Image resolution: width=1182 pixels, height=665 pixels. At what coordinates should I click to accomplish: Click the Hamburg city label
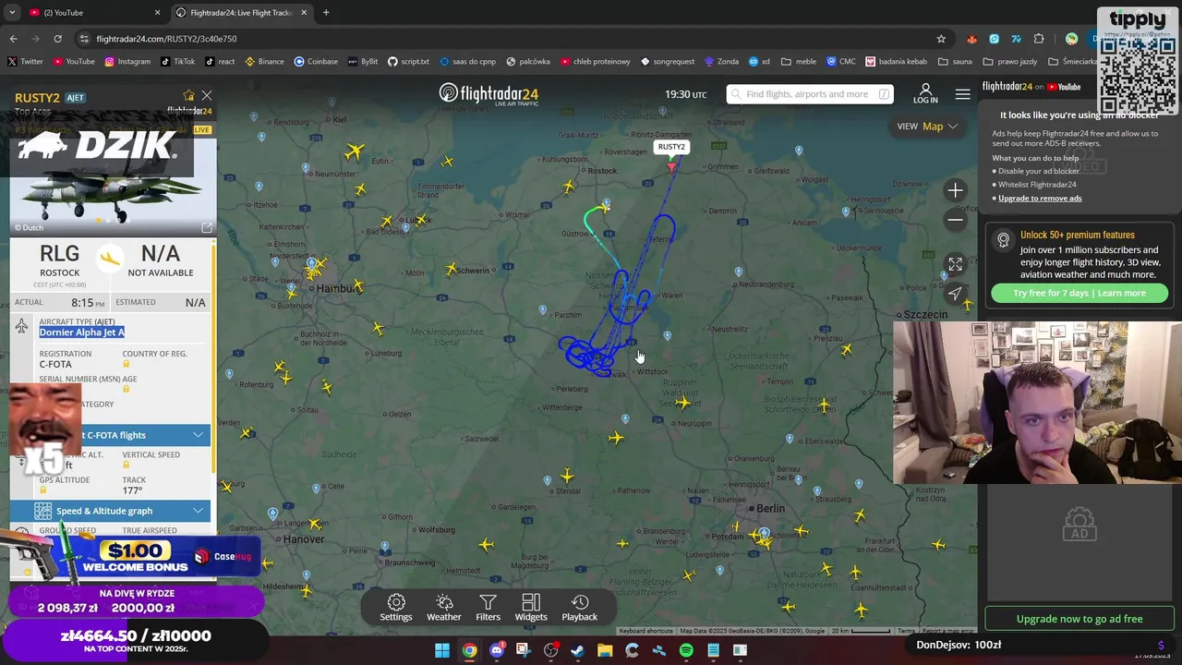(x=339, y=288)
